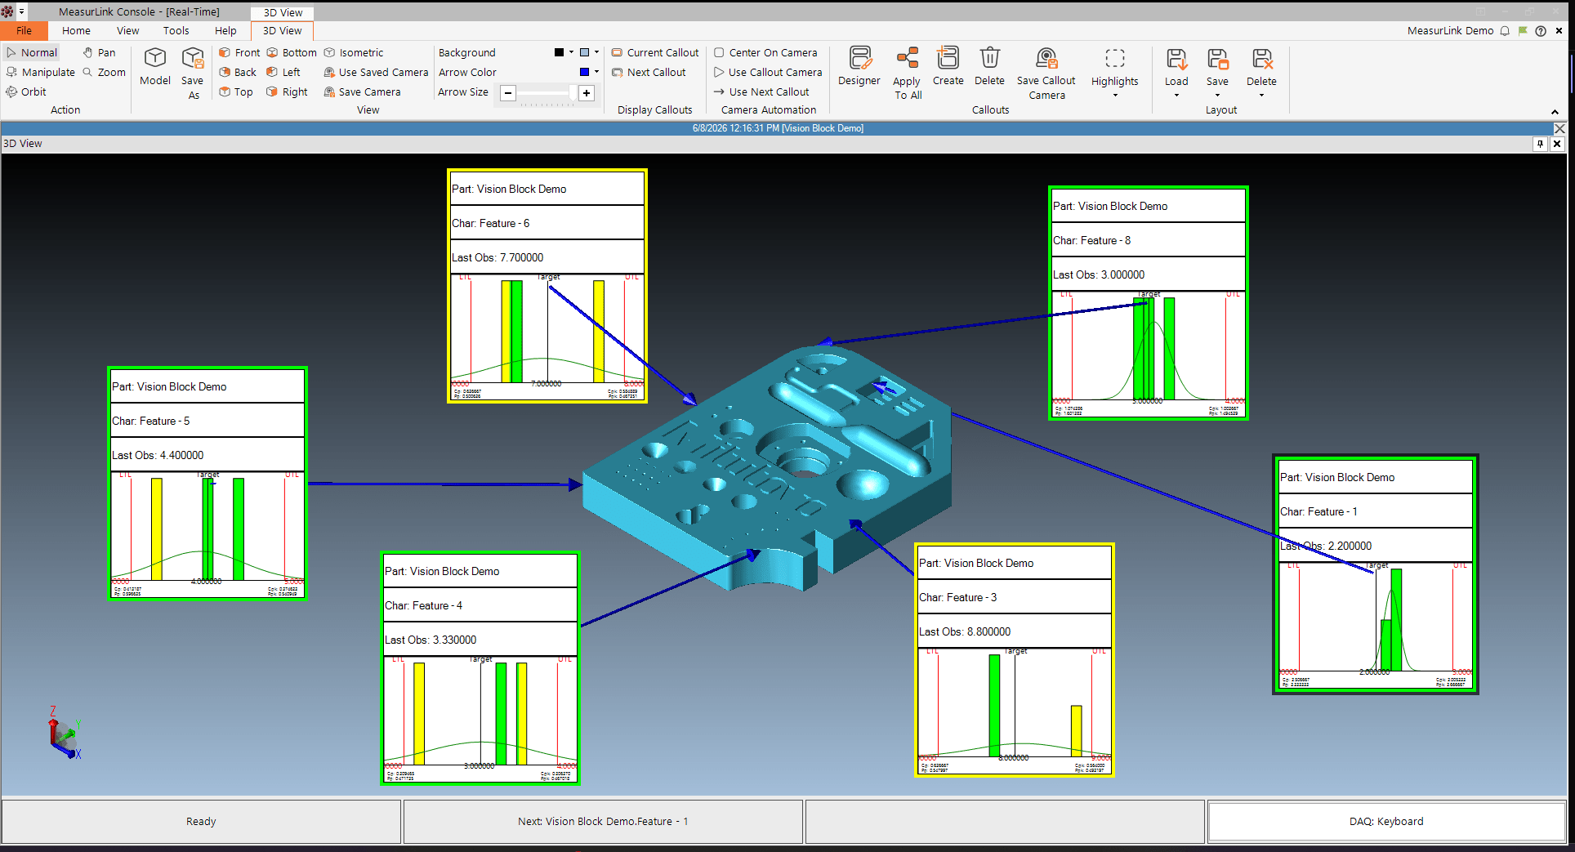1575x852 pixels.
Task: Click Apply To All callouts
Action: (907, 73)
